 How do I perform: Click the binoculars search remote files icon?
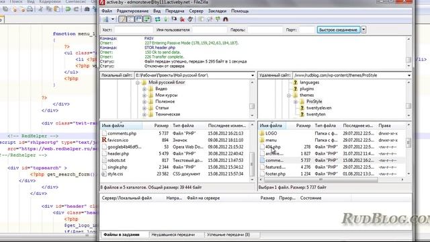226,19
